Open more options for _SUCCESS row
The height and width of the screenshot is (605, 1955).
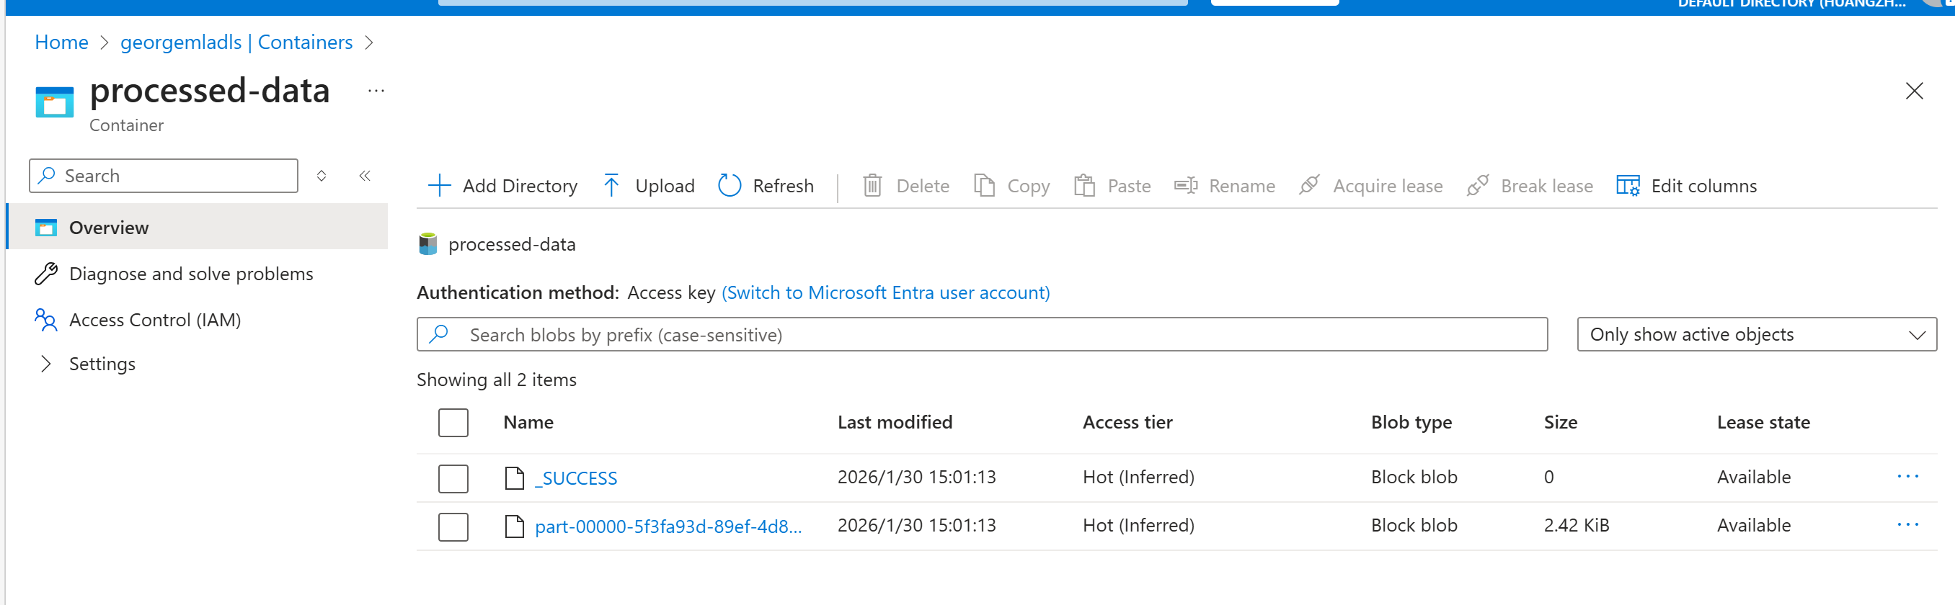tap(1907, 477)
